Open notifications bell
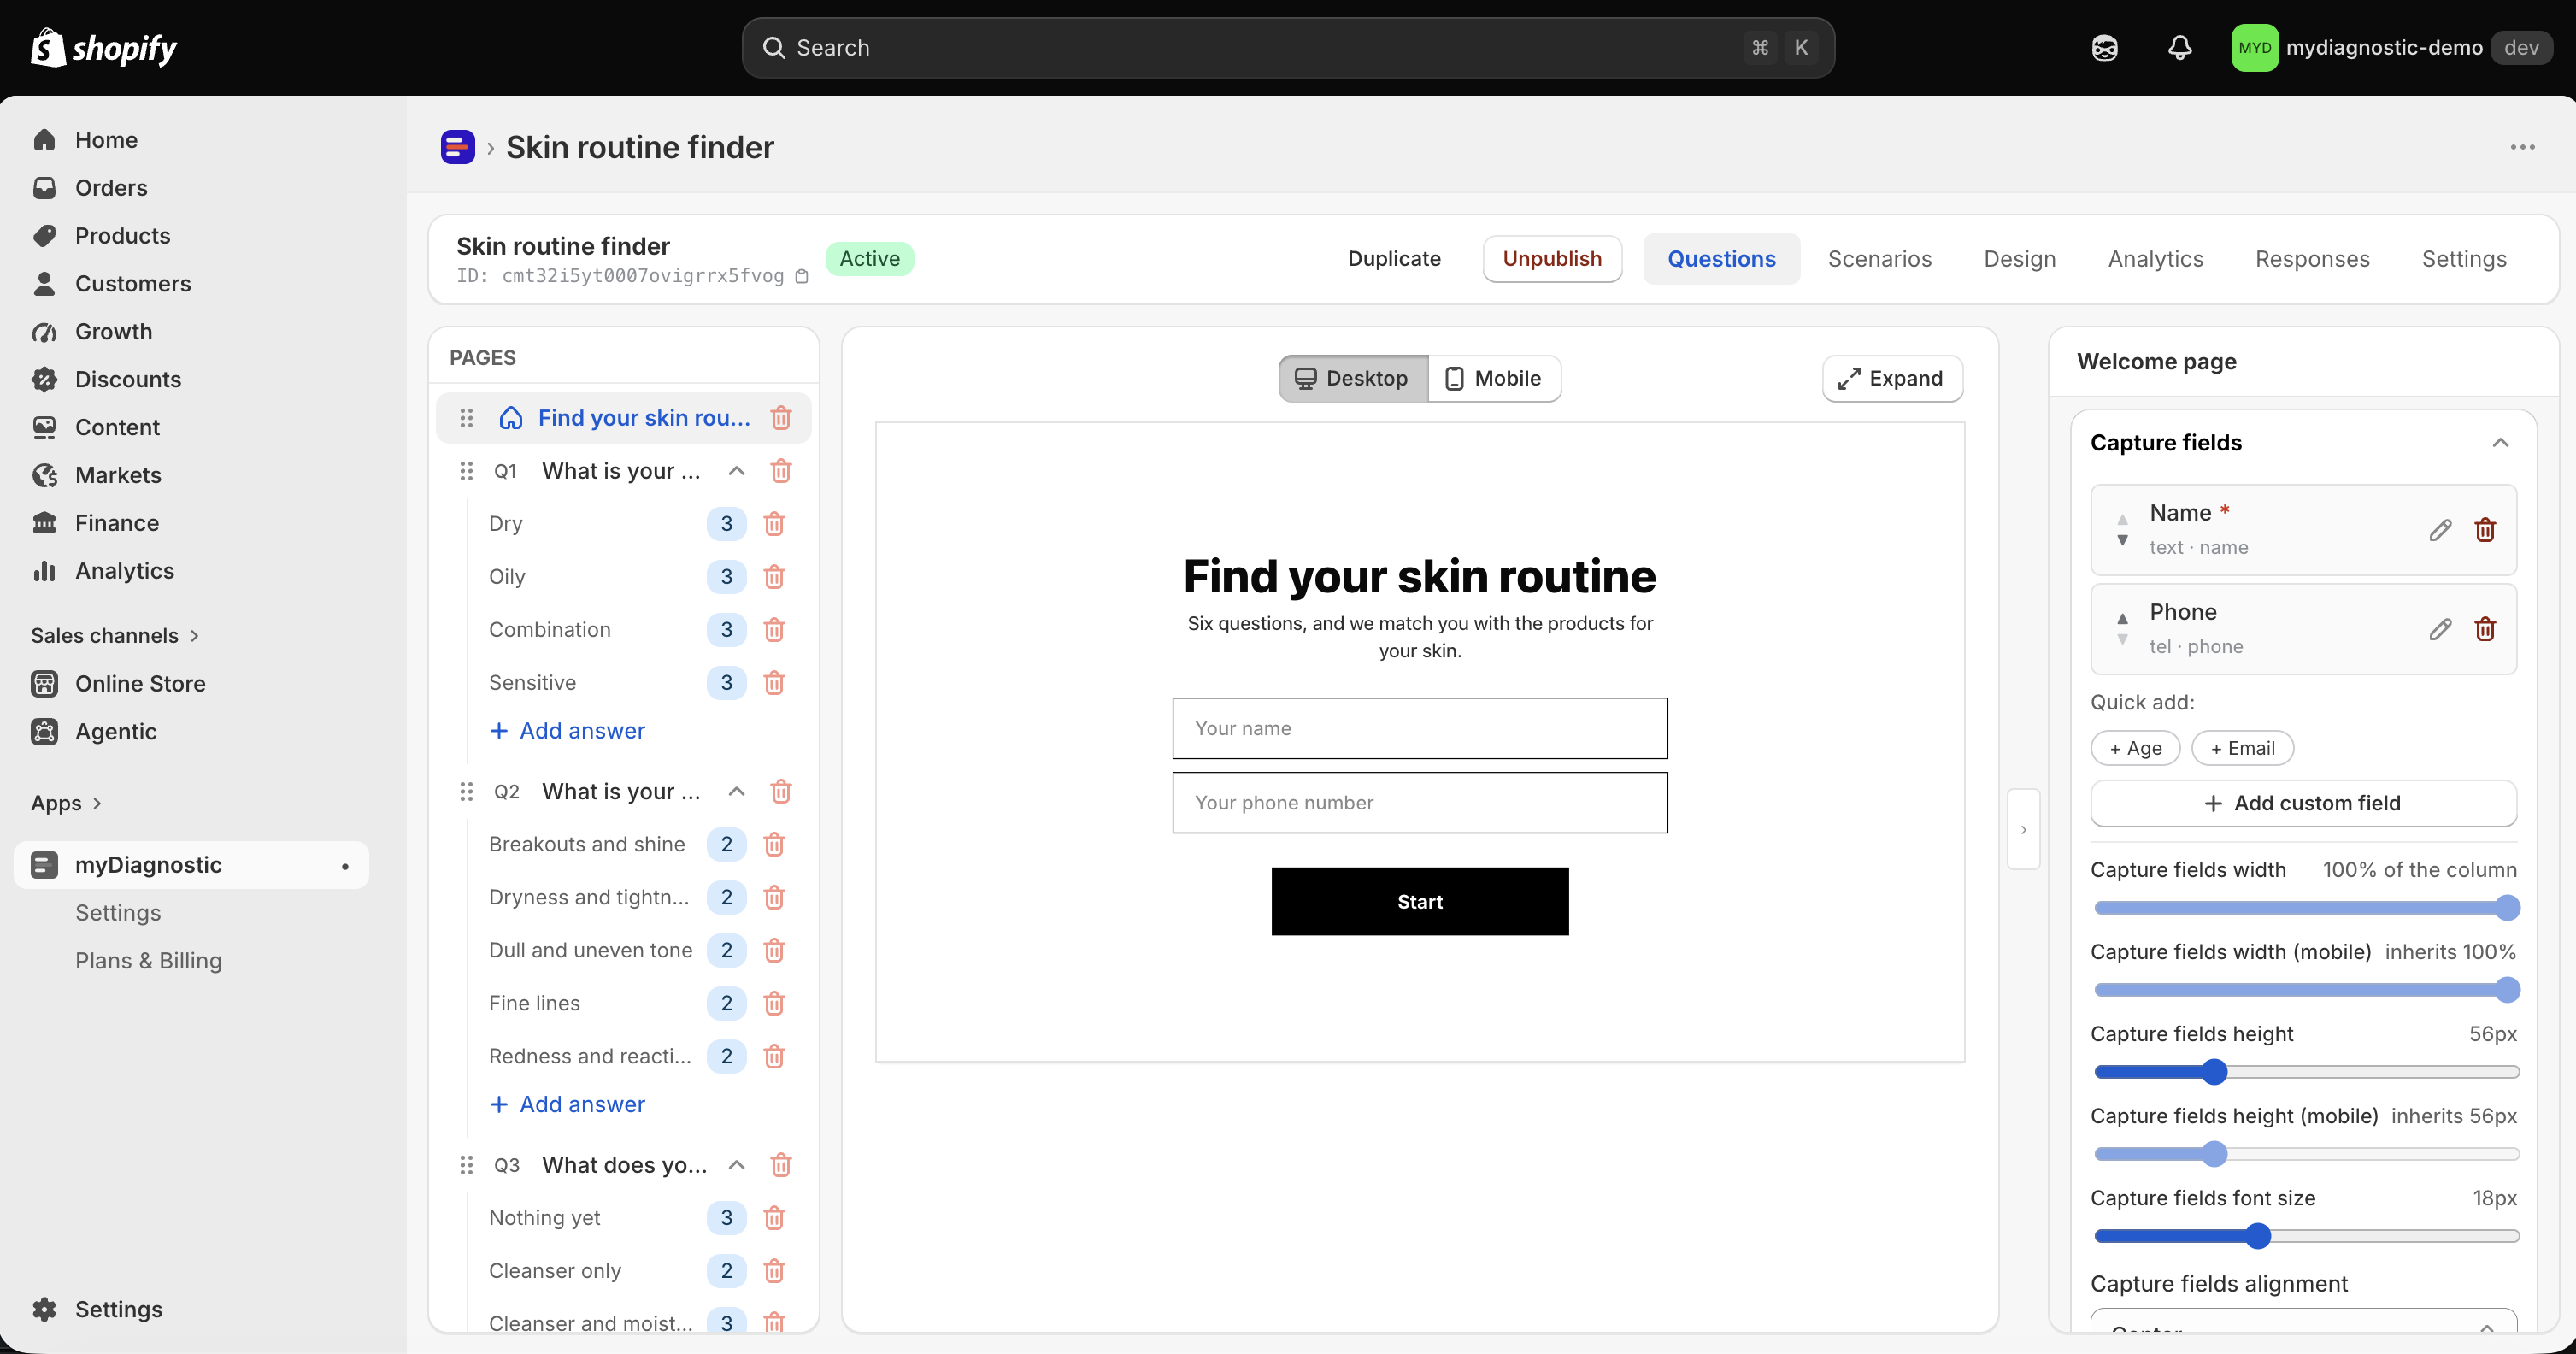 click(2180, 48)
